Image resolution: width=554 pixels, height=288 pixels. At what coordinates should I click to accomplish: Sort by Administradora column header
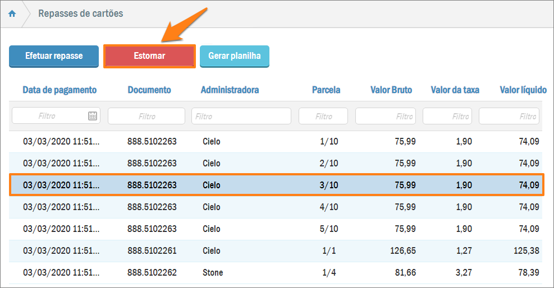click(x=230, y=90)
